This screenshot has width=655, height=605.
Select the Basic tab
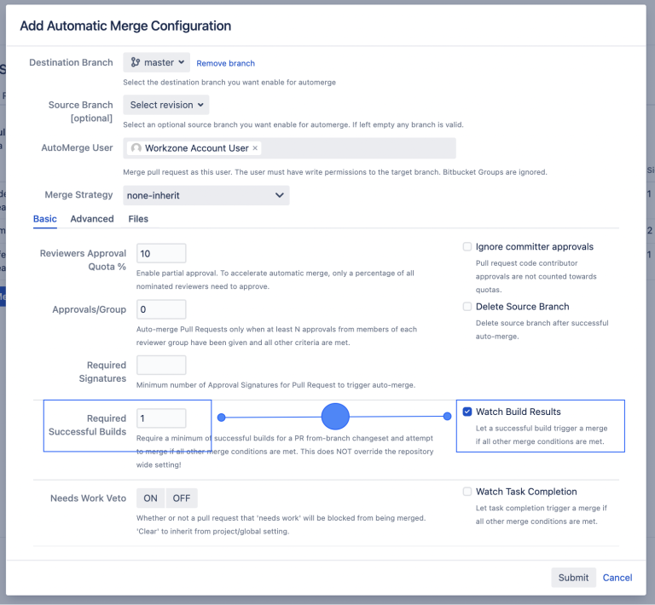pyautogui.click(x=45, y=219)
